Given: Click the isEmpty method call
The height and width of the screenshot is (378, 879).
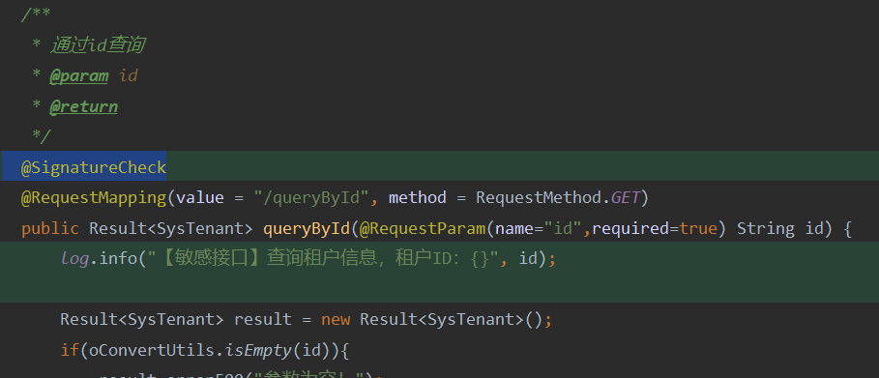Looking at the screenshot, I should coord(258,351).
